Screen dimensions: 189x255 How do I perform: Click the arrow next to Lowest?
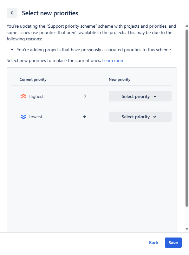tap(84, 116)
